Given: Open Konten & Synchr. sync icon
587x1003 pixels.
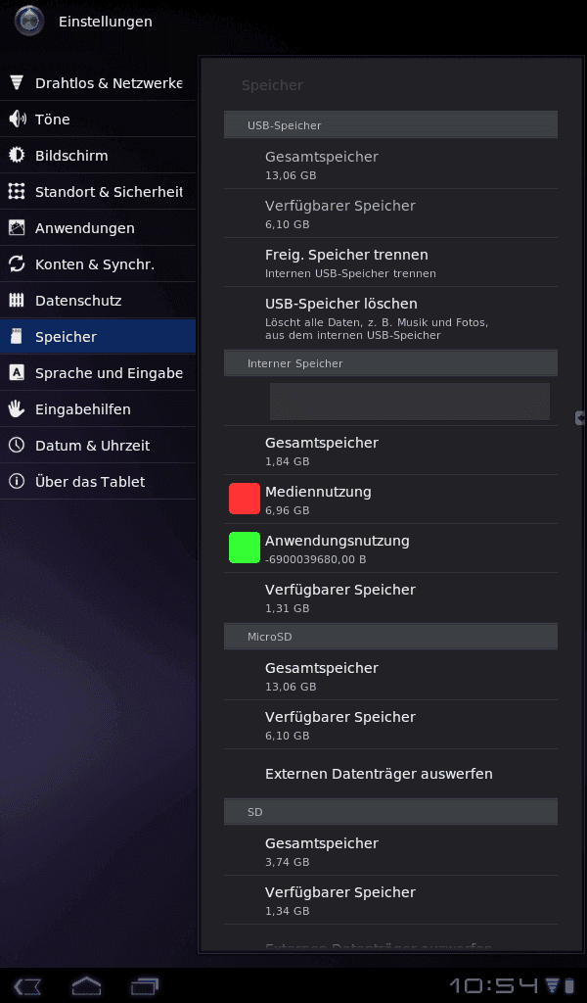Looking at the screenshot, I should coord(17,264).
